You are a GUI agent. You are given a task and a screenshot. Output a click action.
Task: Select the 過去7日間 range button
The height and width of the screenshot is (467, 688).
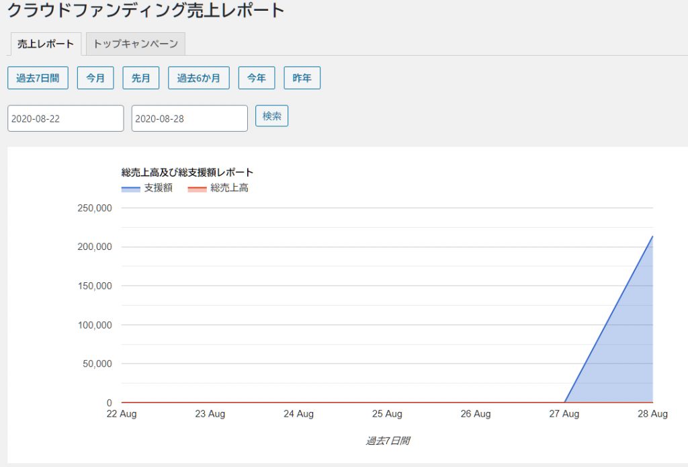tap(38, 78)
